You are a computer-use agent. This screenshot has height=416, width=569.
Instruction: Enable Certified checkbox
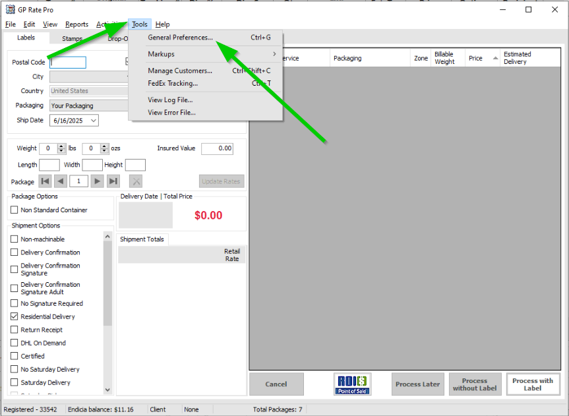point(14,356)
